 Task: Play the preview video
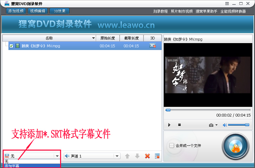click(169, 125)
